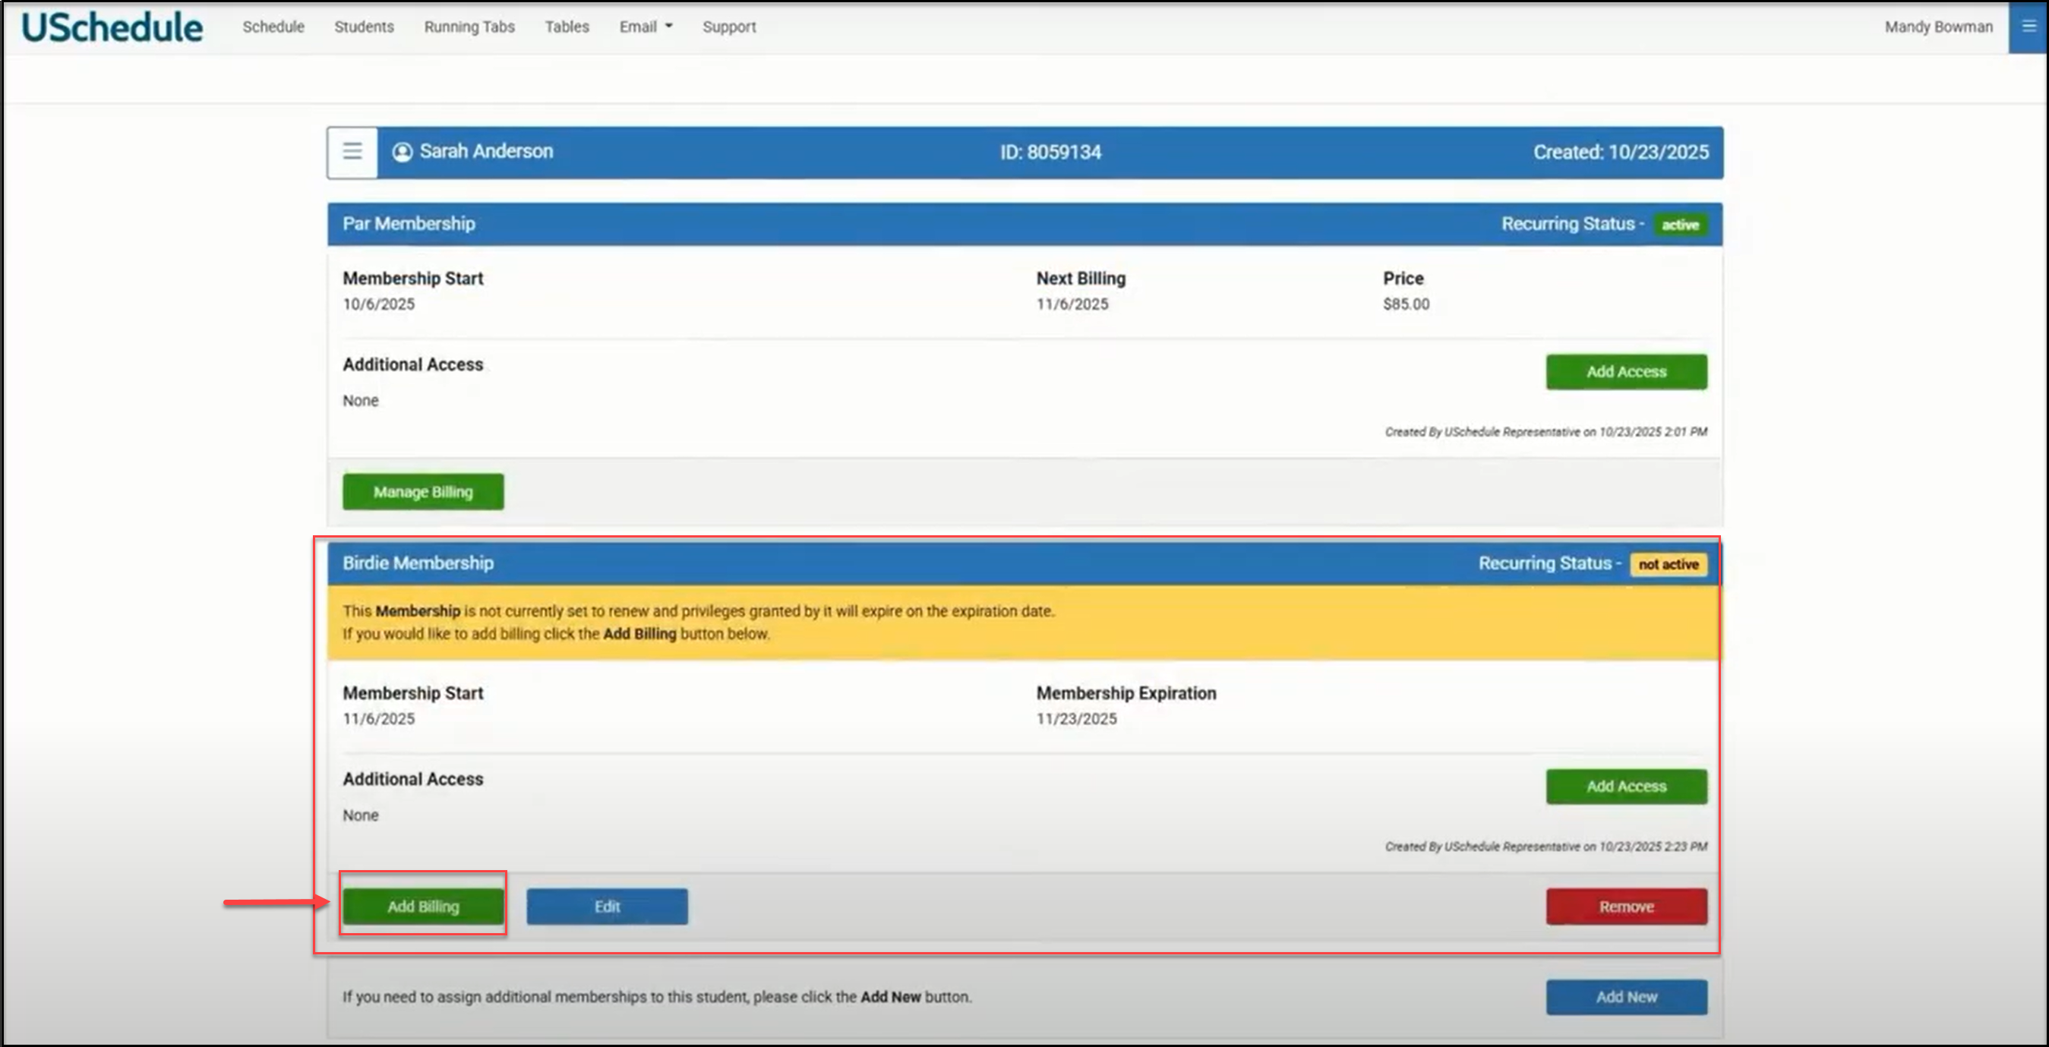Click the green Add Billing button
2049x1047 pixels.
point(422,906)
